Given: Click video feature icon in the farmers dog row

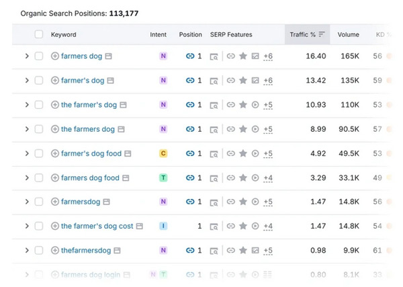Looking at the screenshot, I should [x=255, y=129].
